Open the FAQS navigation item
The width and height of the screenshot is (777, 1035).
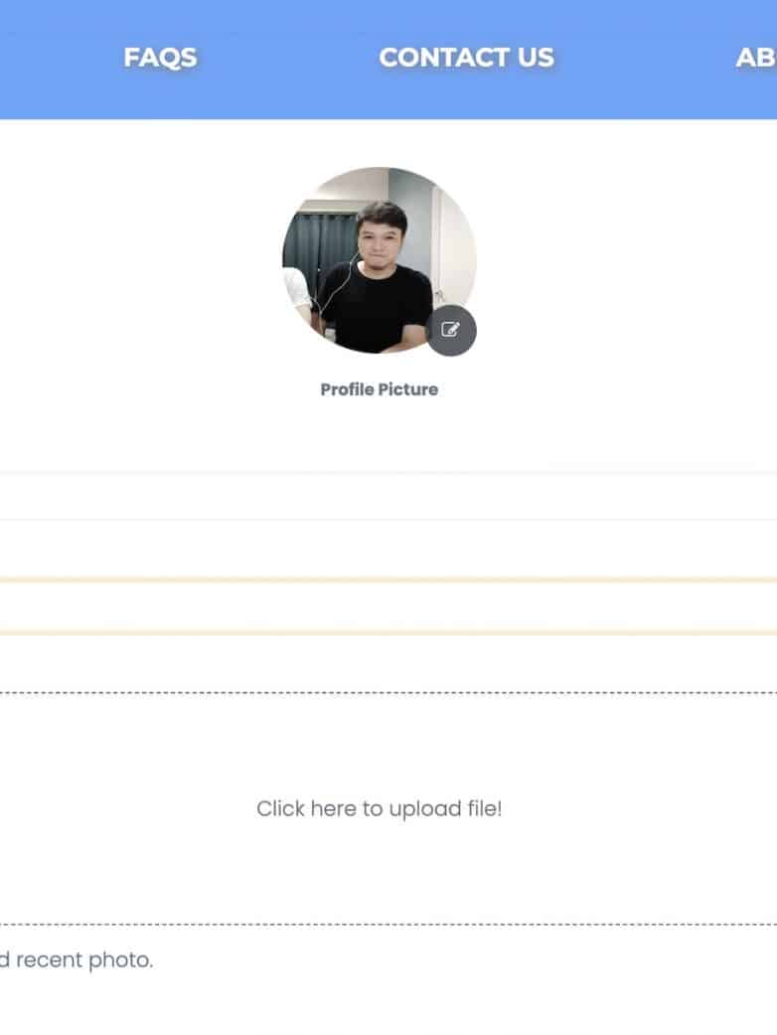[x=160, y=58]
